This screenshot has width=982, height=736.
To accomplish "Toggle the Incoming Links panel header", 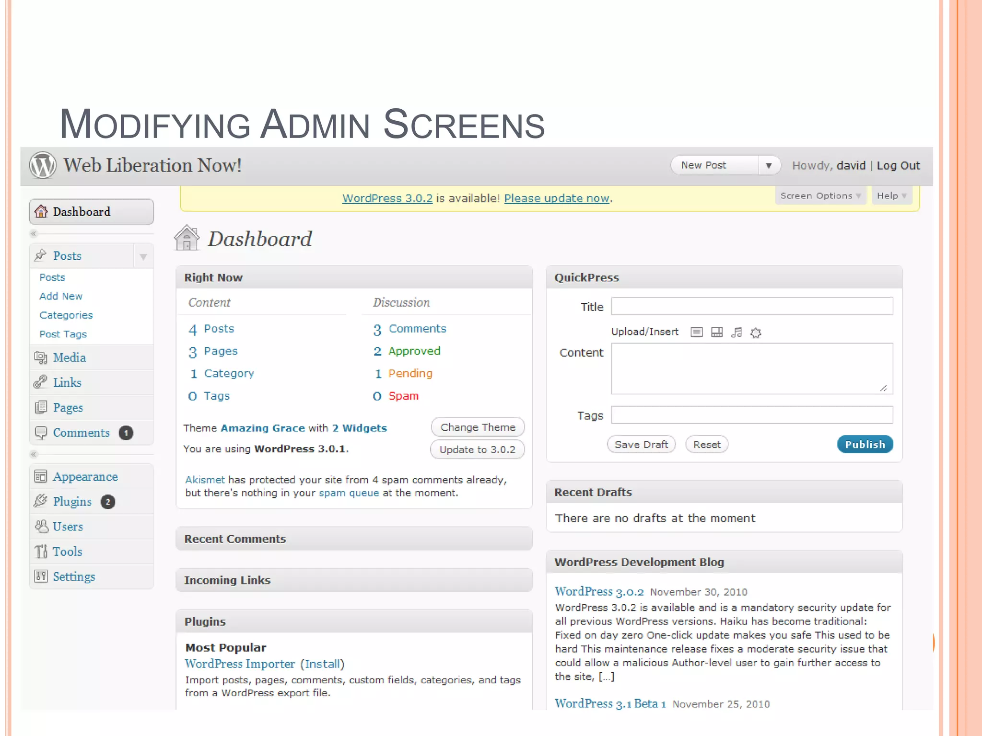I will pos(354,580).
